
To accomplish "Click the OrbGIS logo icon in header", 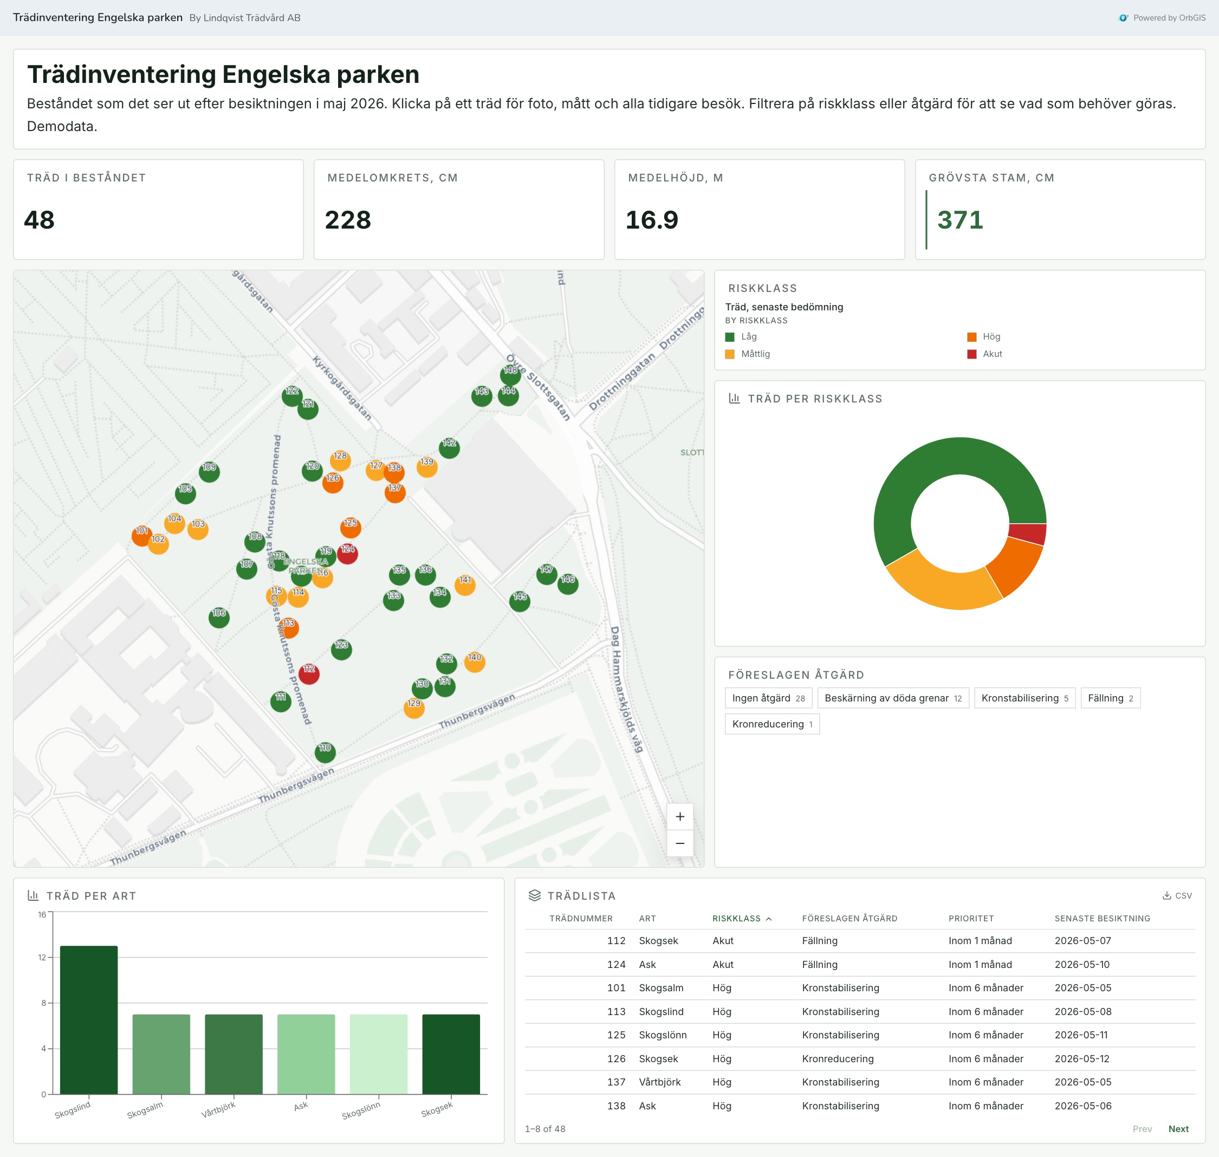I will [1124, 18].
